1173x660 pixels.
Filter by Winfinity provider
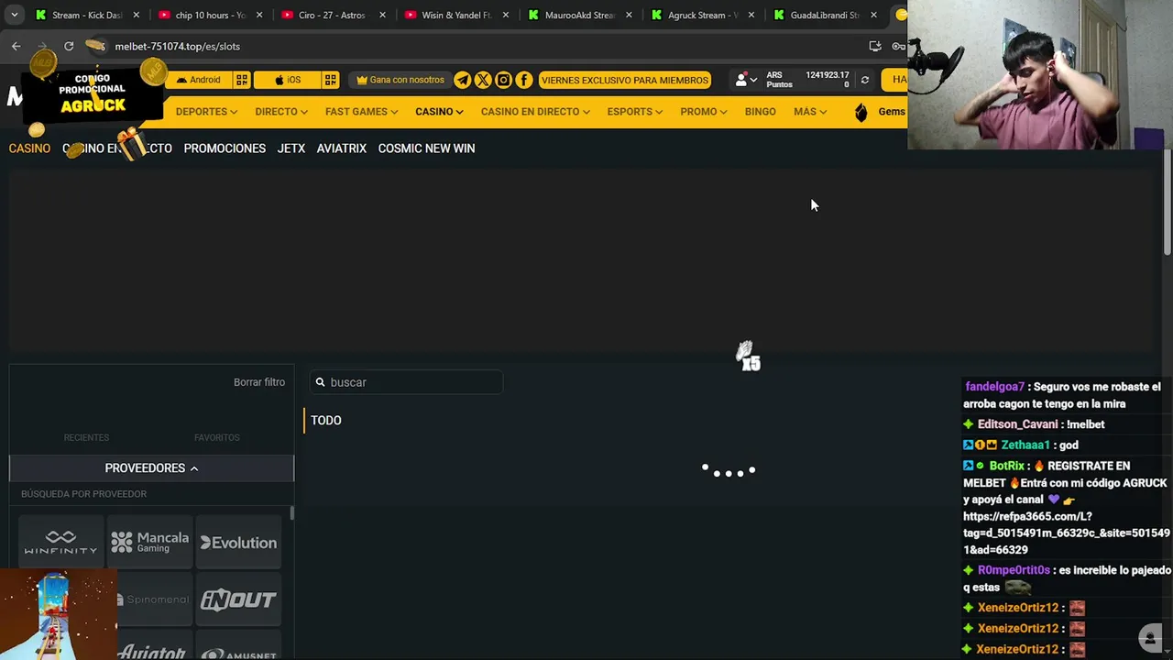(x=60, y=543)
